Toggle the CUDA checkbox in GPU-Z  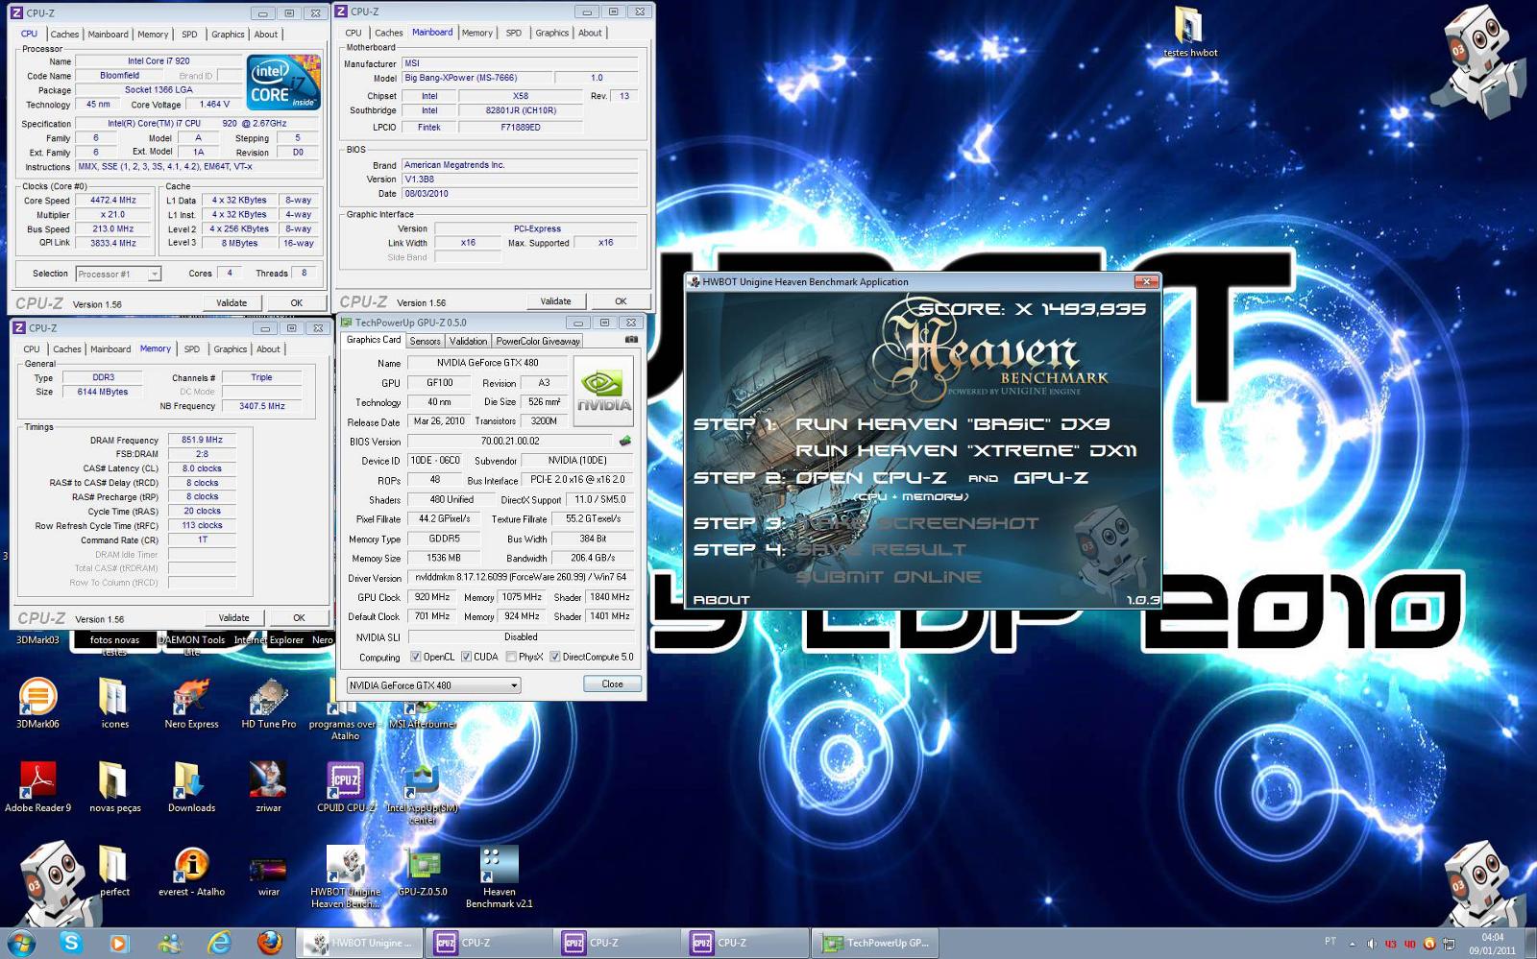(466, 657)
